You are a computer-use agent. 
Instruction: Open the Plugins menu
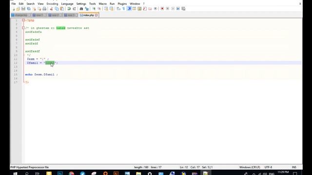122,4
